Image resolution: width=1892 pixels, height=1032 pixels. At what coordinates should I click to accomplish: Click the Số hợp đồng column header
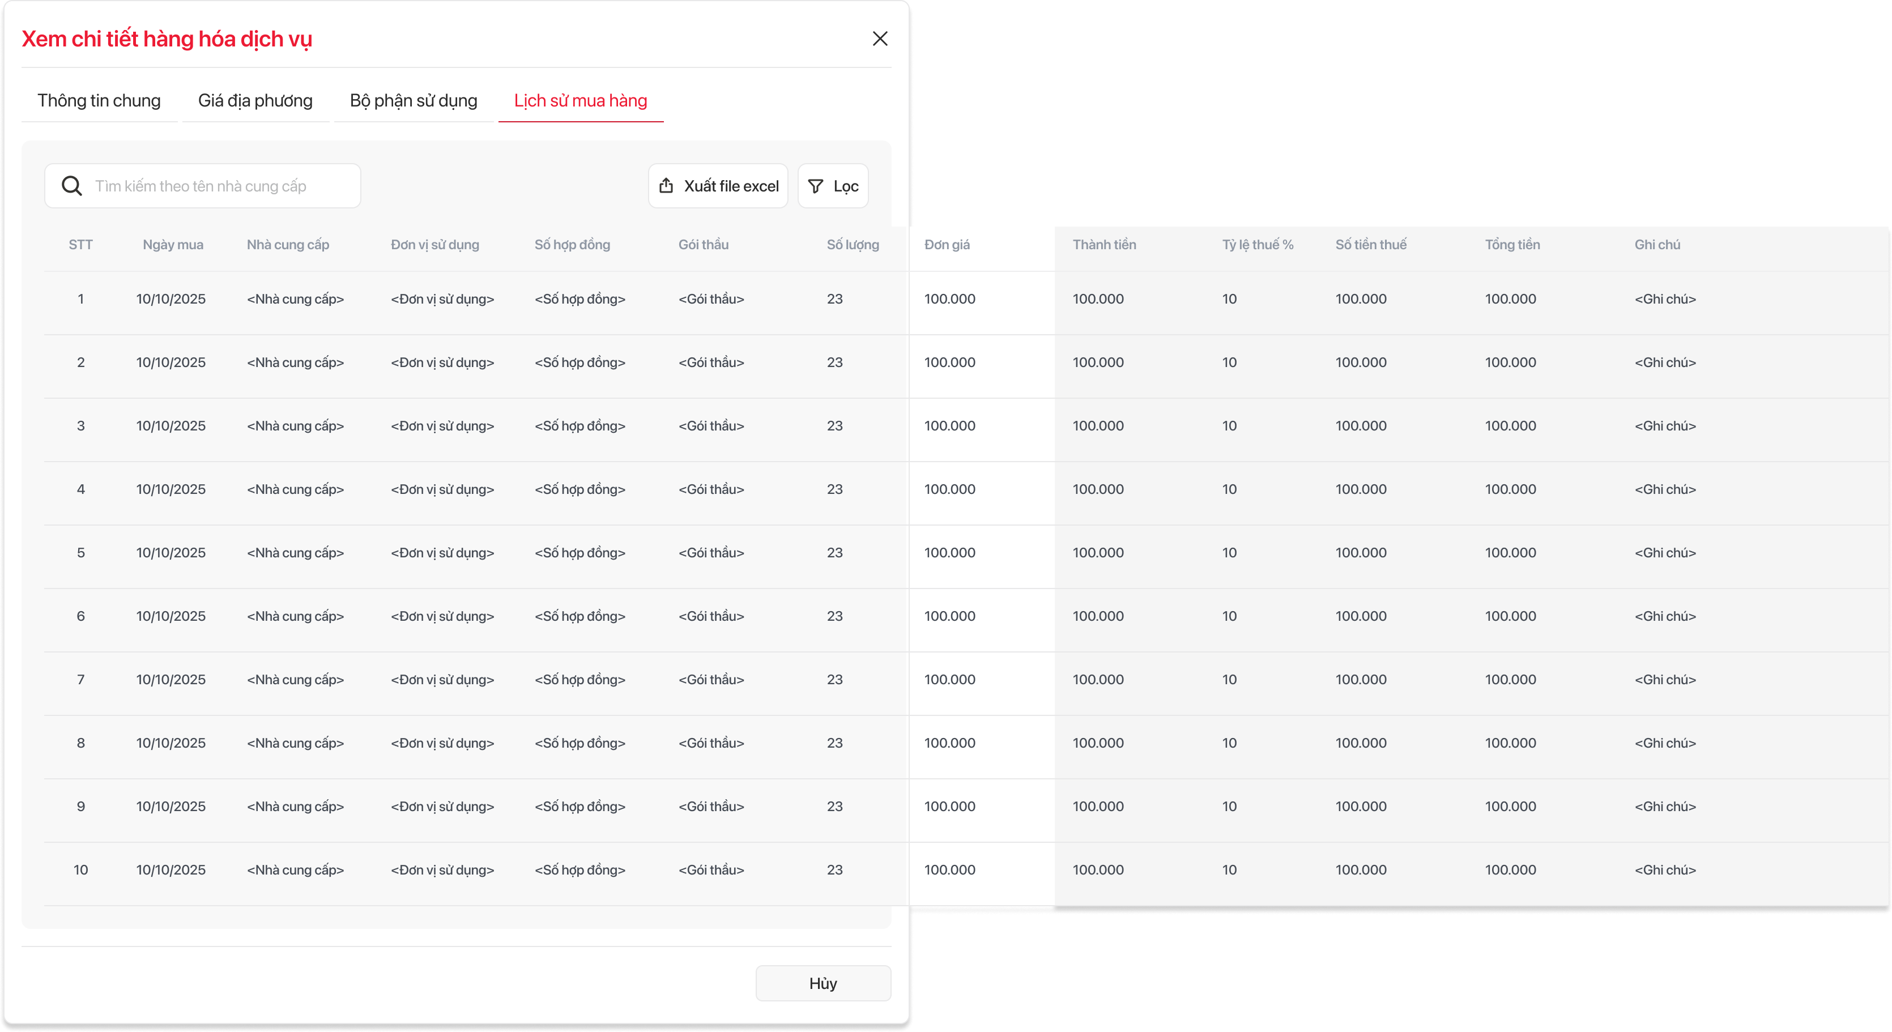pos(572,245)
